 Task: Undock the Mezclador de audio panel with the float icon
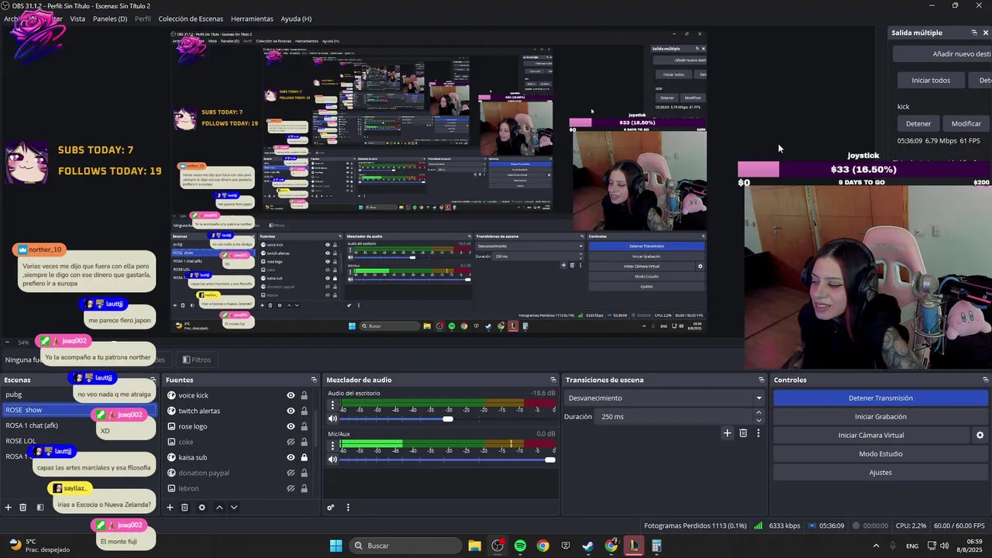(x=553, y=380)
